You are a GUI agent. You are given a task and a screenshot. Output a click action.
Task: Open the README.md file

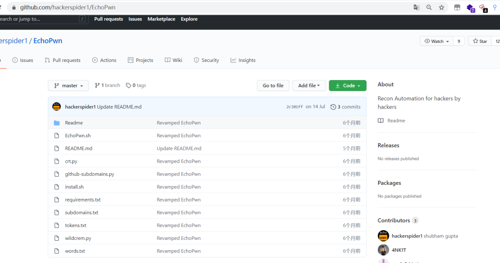point(79,148)
